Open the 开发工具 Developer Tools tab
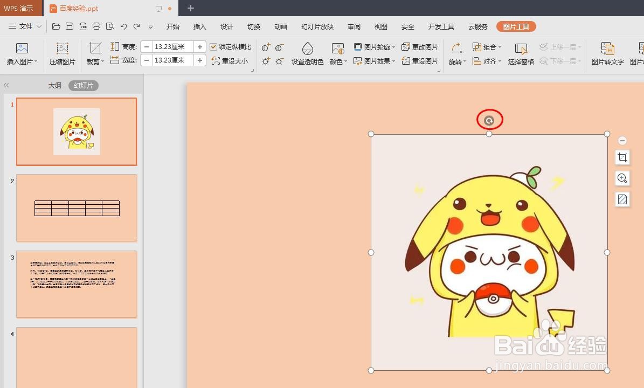The height and width of the screenshot is (388, 644). pyautogui.click(x=441, y=27)
